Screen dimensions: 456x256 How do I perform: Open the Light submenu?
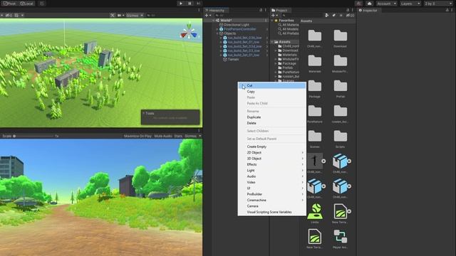(272, 171)
